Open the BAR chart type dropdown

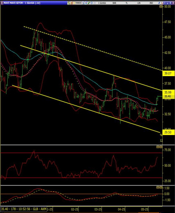(114, 3)
